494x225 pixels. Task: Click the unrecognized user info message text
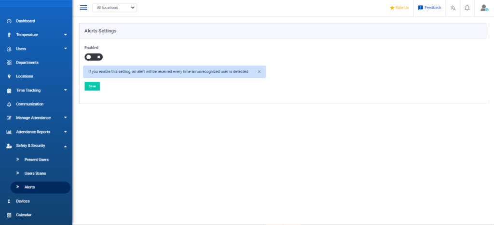coord(168,72)
